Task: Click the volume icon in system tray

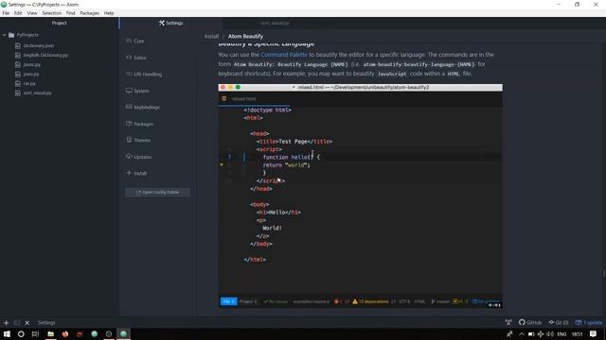Action: pos(550,333)
